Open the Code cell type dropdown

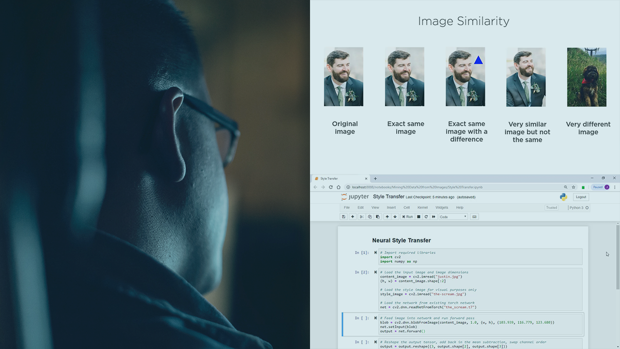click(453, 217)
